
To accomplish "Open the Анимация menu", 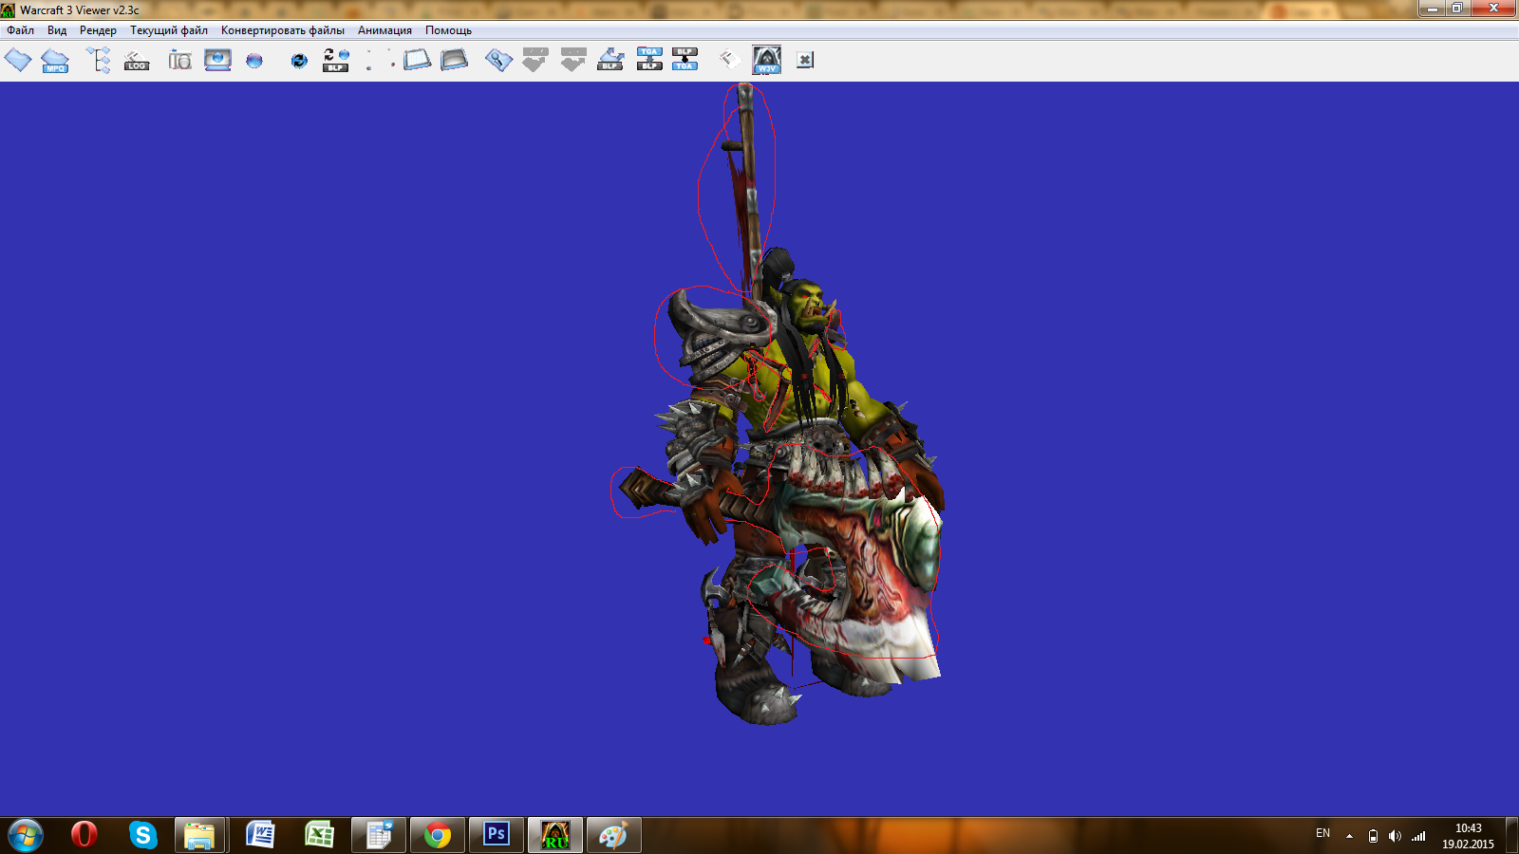I will [x=384, y=30].
